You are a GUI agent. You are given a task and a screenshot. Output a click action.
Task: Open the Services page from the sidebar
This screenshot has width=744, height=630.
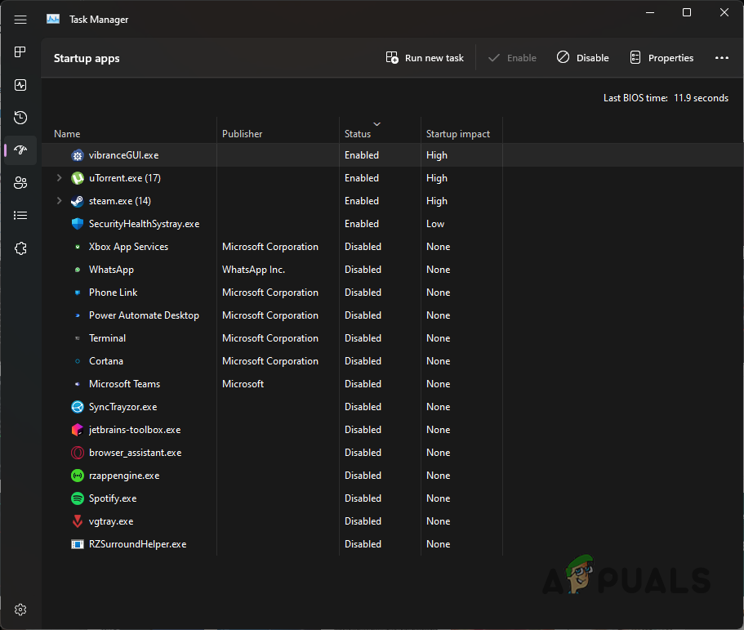click(x=20, y=248)
